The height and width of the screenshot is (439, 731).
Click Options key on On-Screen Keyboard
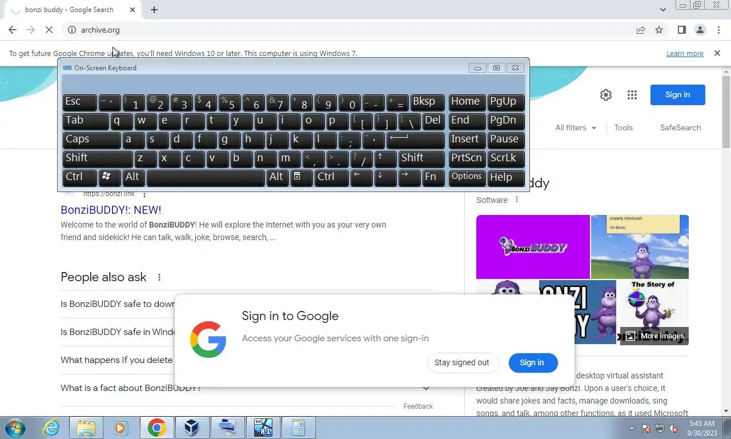pyautogui.click(x=467, y=178)
